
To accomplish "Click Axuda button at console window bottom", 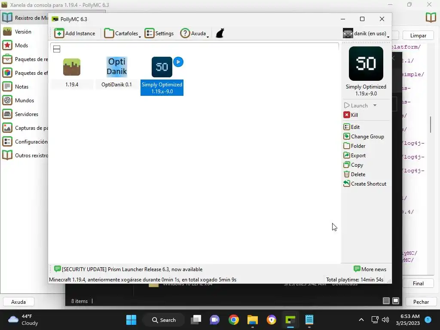I will (x=18, y=302).
